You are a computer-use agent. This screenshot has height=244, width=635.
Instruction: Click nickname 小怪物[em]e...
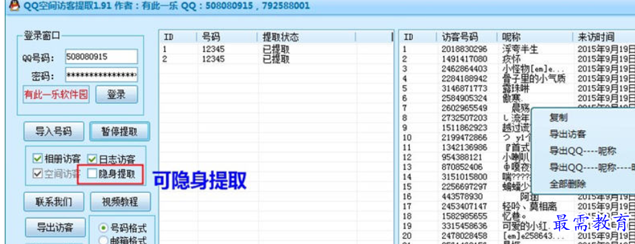click(532, 69)
